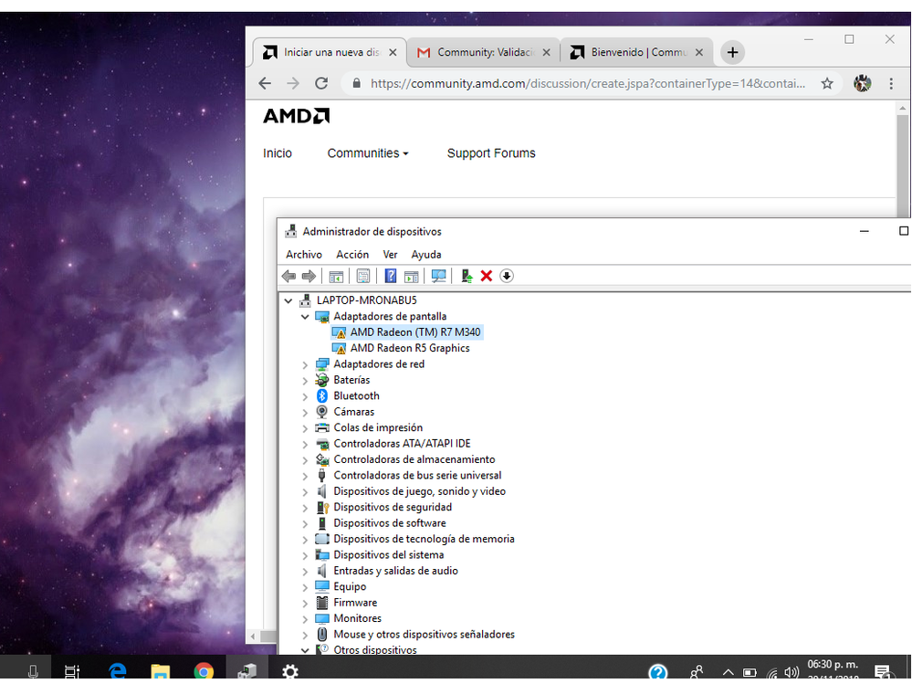Image resolution: width=912 pixels, height=684 pixels.
Task: Open the Properties toolbar icon in Device Manager
Action: click(x=363, y=277)
